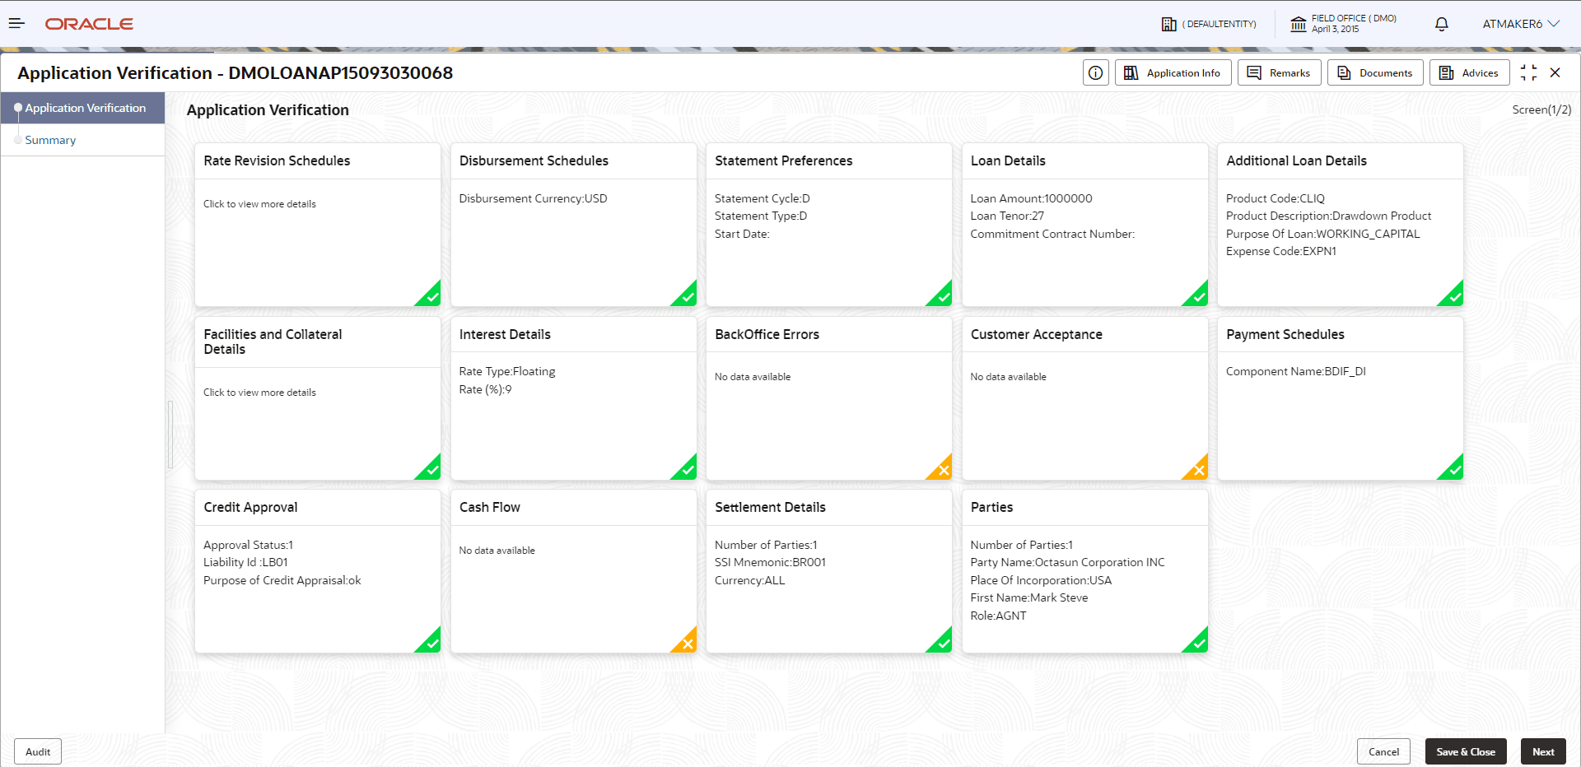Click Credit Approval green check badge
1581x767 pixels.
pos(431,643)
